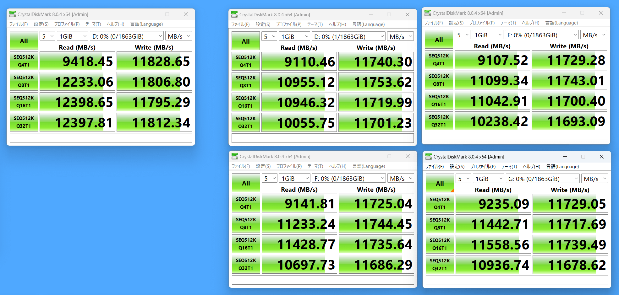Select the 11828.65 write result
The height and width of the screenshot is (295, 619).
point(154,61)
